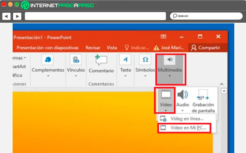Image resolution: width=246 pixels, height=153 pixels.
Task: Open ribbon display options icon
Action: (163, 36)
